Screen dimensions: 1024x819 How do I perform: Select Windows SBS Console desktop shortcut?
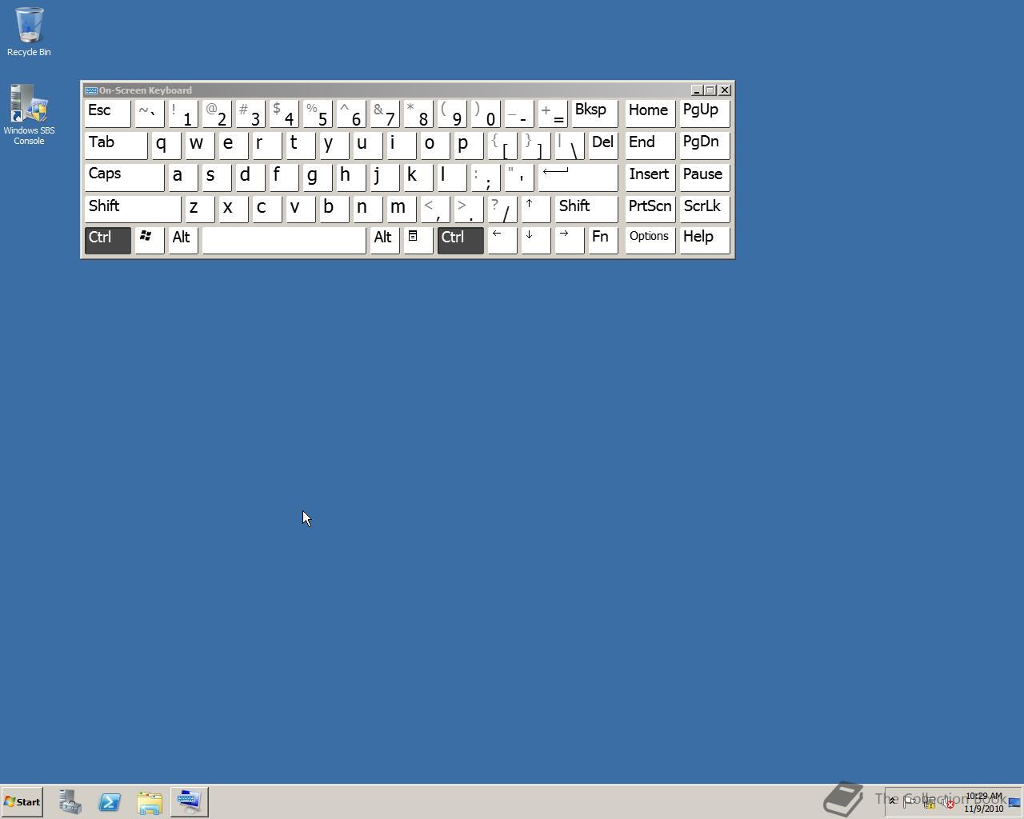point(29,115)
